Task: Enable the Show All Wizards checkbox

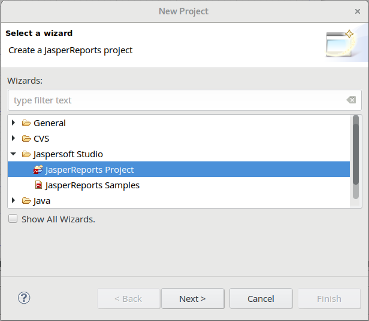Action: coord(13,219)
